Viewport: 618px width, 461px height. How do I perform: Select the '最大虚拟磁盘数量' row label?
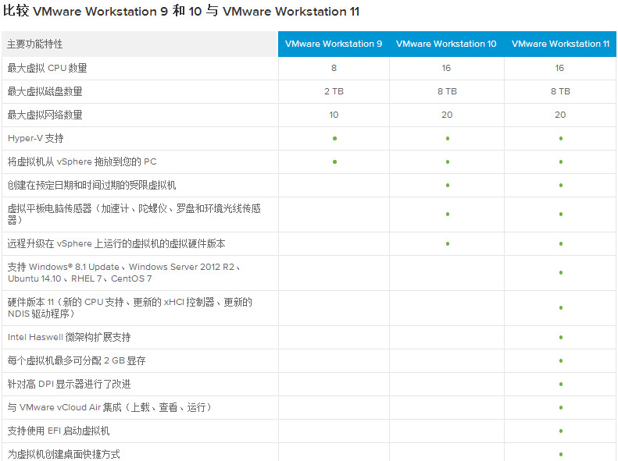coord(45,91)
